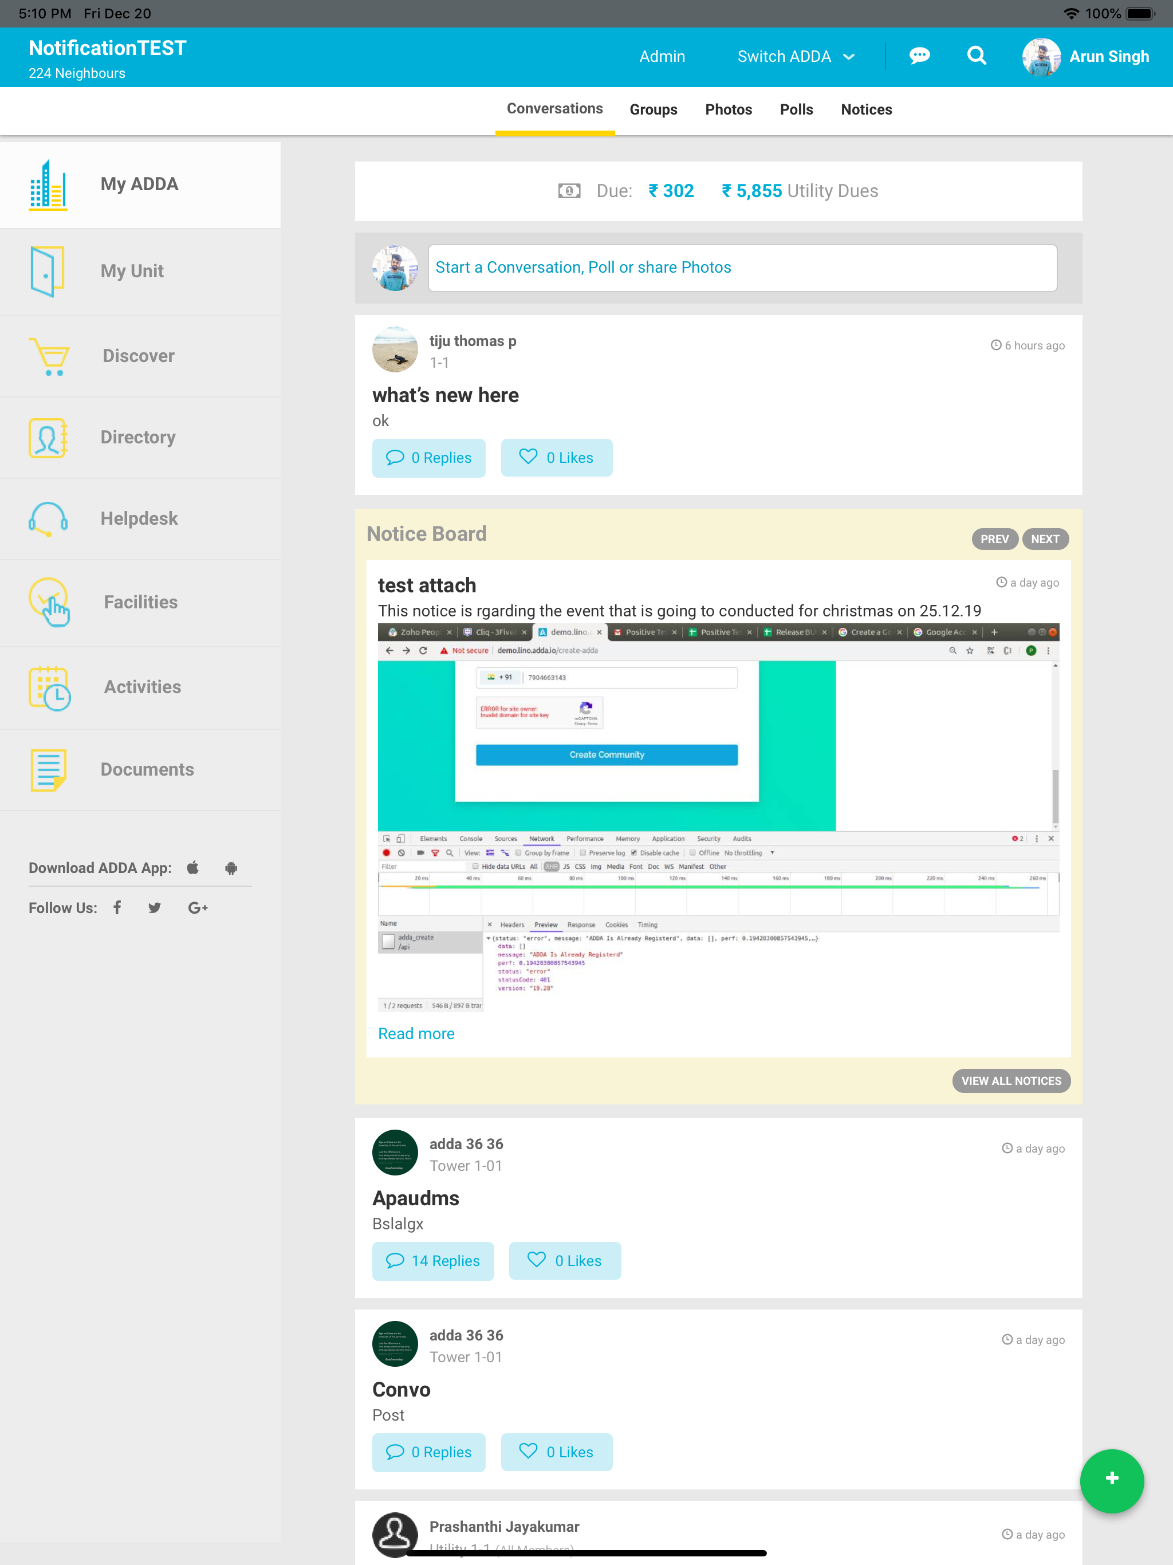Open 0 Replies on Convo post
The height and width of the screenshot is (1565, 1173).
tap(429, 1452)
